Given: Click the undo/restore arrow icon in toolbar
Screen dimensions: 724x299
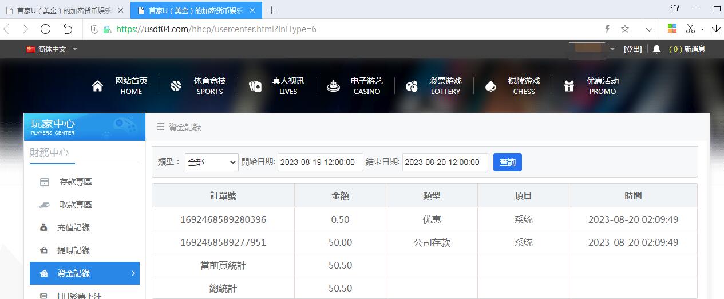Looking at the screenshot, I should coord(68,29).
